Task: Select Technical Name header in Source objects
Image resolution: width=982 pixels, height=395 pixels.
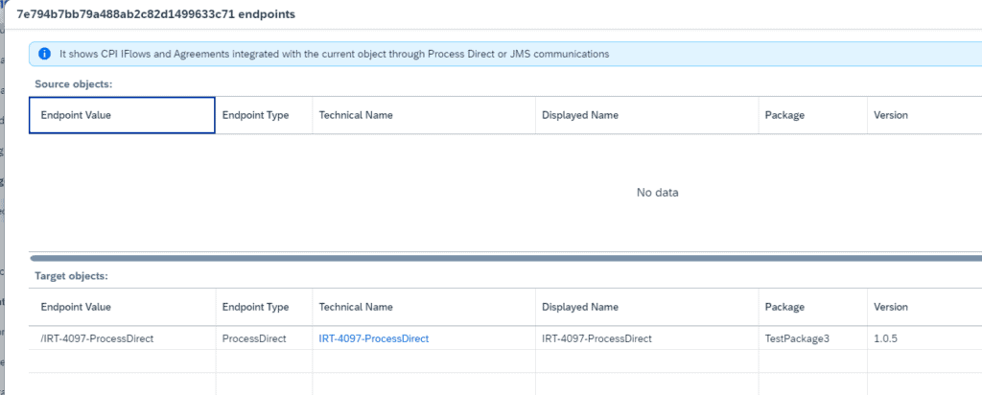Action: point(423,115)
